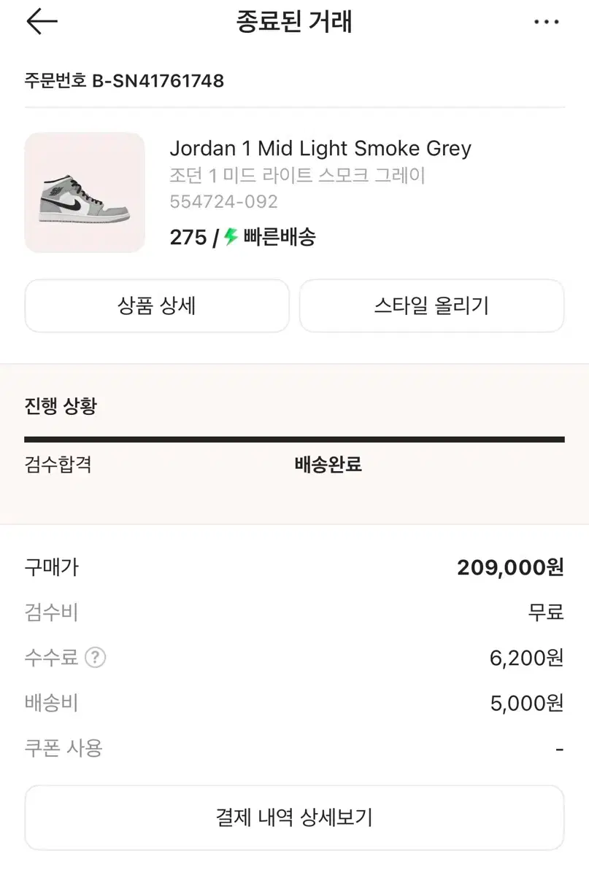Screen dimensions: 589x875
Task: Tap the order number B-SN41761748
Action: [x=124, y=81]
